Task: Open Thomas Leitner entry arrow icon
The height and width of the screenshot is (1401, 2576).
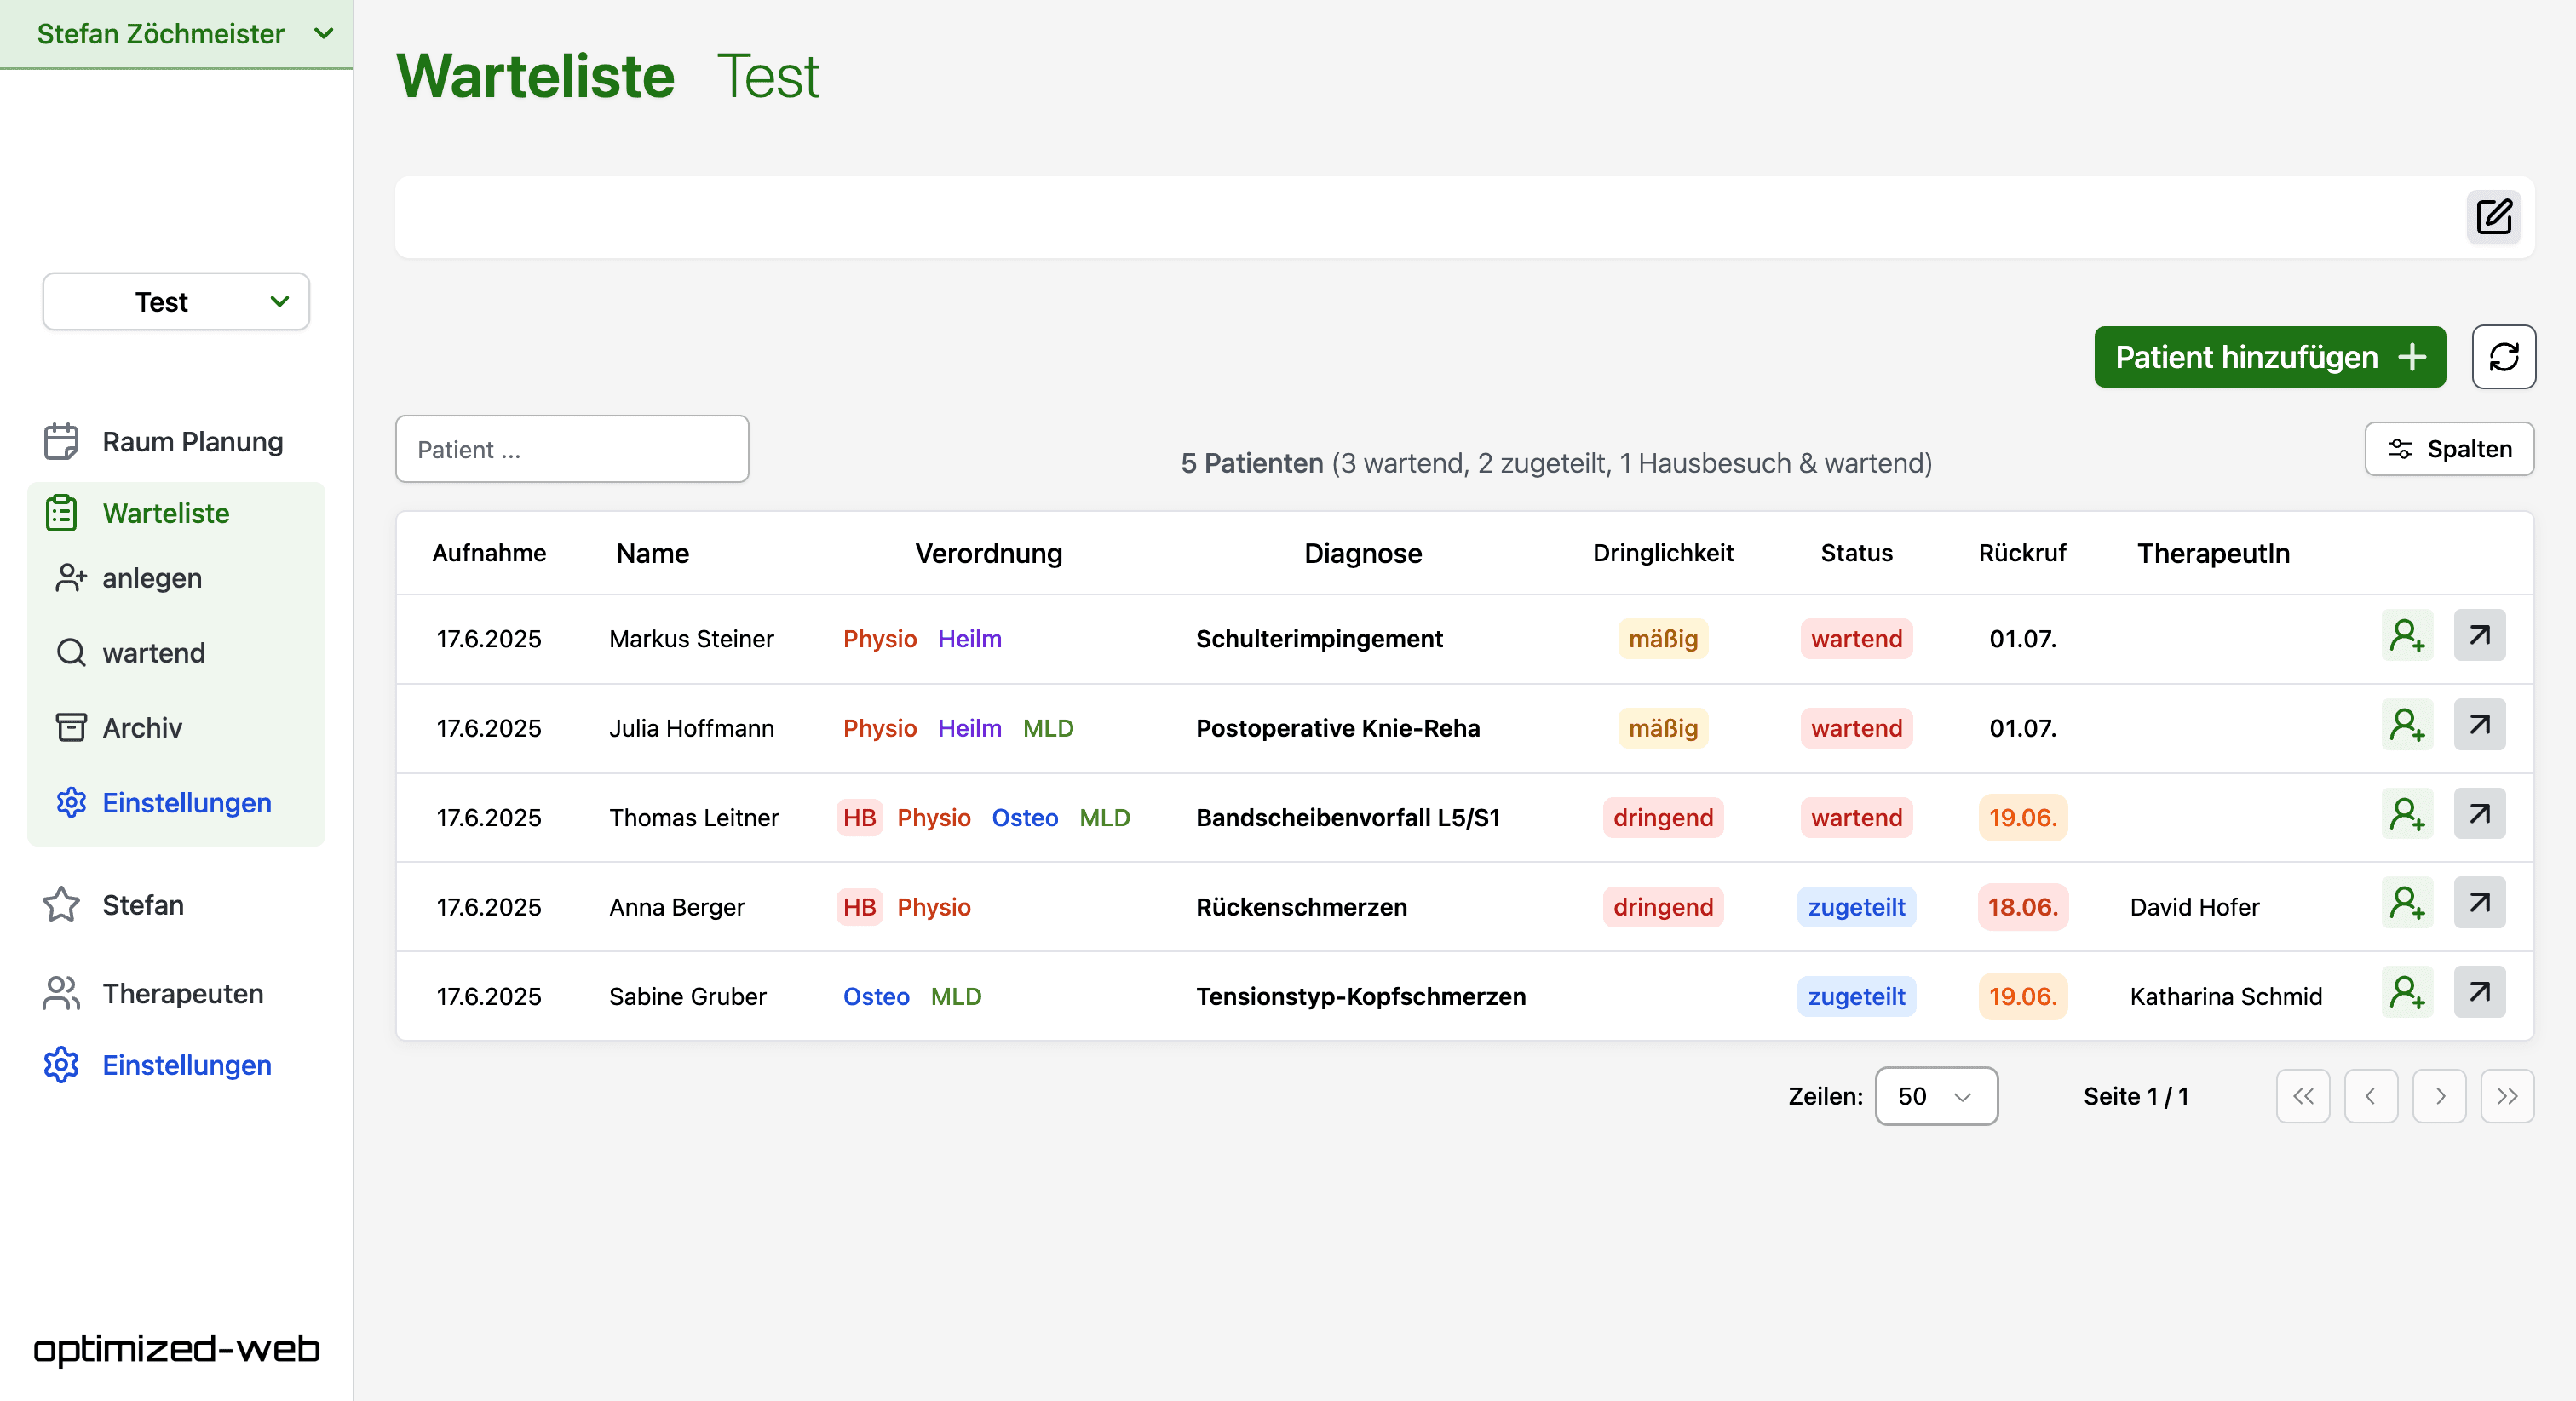Action: coord(2479,814)
